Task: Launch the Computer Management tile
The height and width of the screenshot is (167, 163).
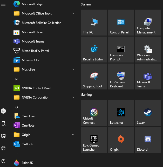Action: coord(148,23)
